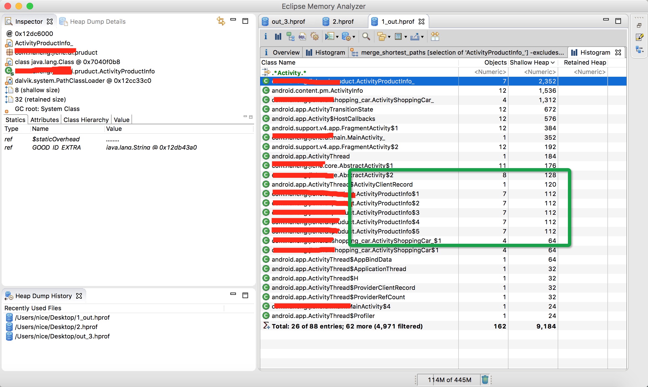The width and height of the screenshot is (648, 387).
Task: Select the Attributes tab in Inspector
Action: tap(44, 120)
